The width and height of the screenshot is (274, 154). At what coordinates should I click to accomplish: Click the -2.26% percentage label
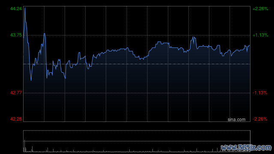pos(260,119)
